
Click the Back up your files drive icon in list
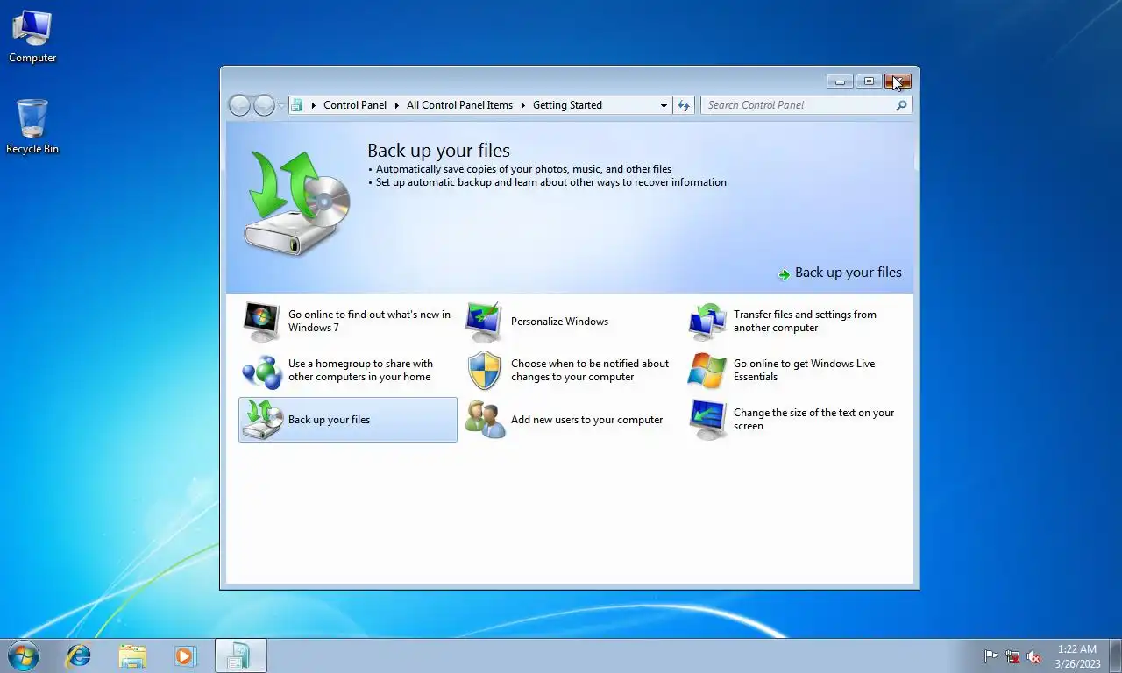point(261,420)
